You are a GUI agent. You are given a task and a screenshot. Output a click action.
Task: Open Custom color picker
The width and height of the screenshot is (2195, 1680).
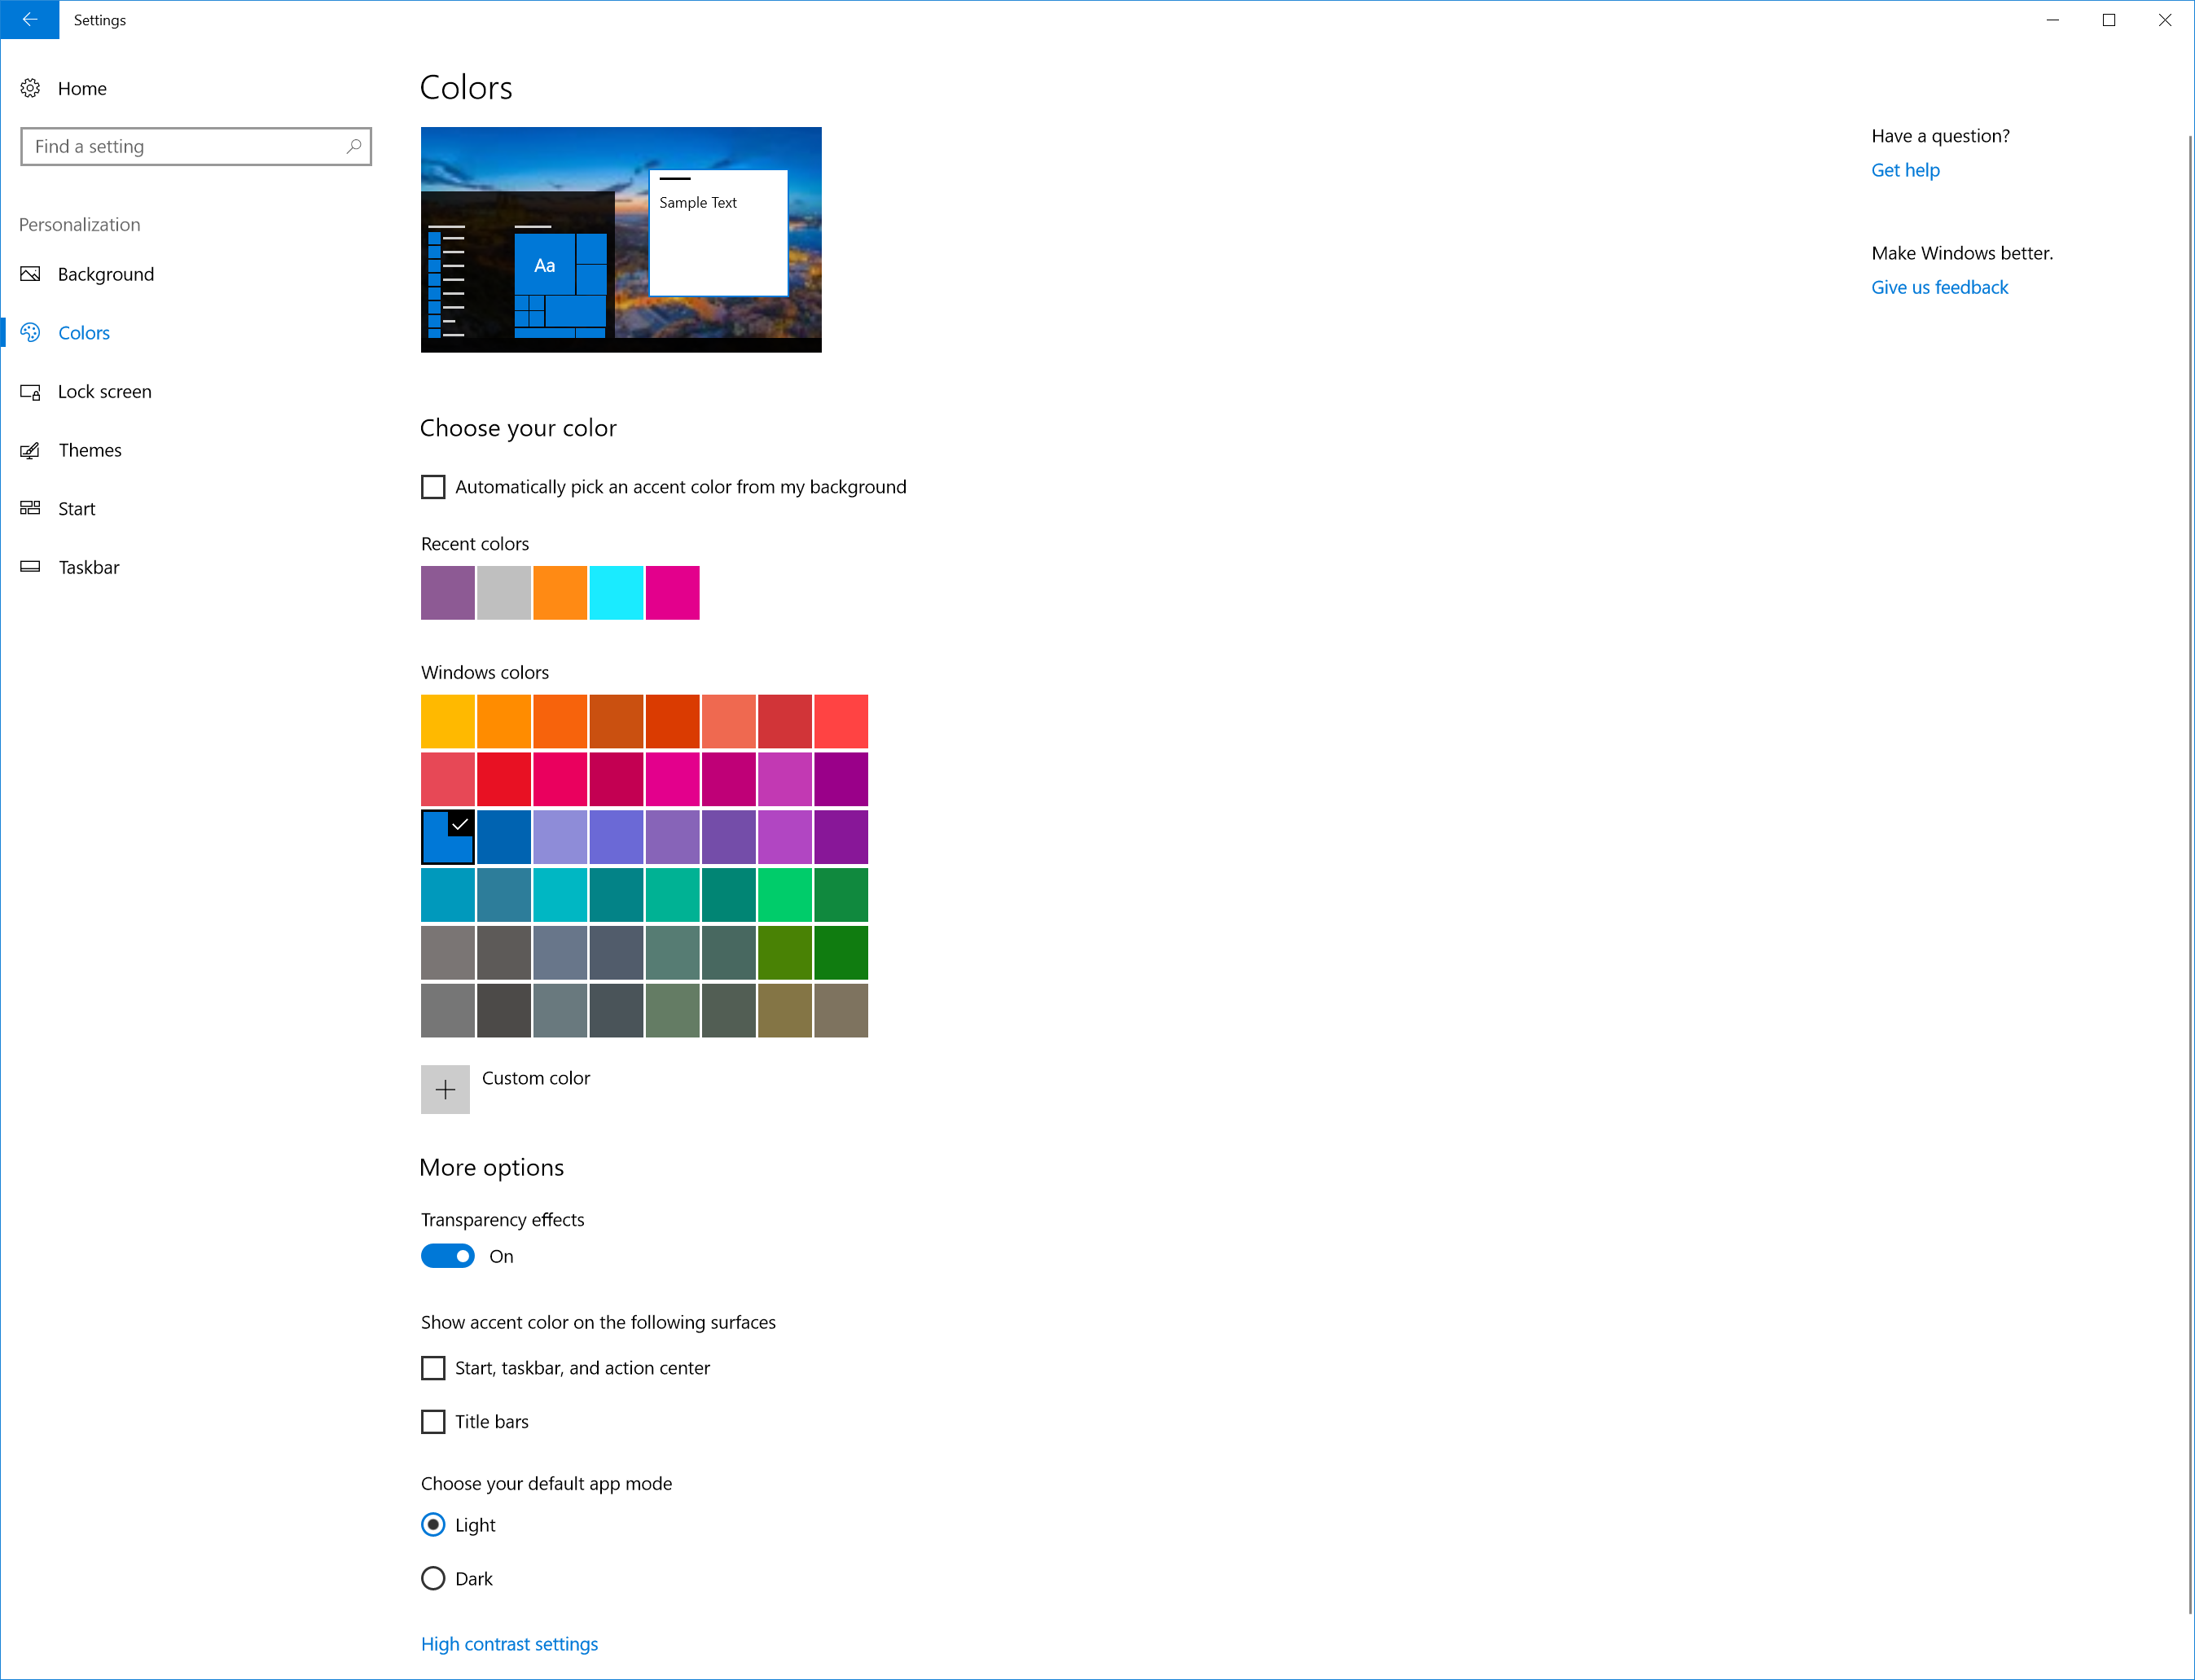(x=446, y=1086)
